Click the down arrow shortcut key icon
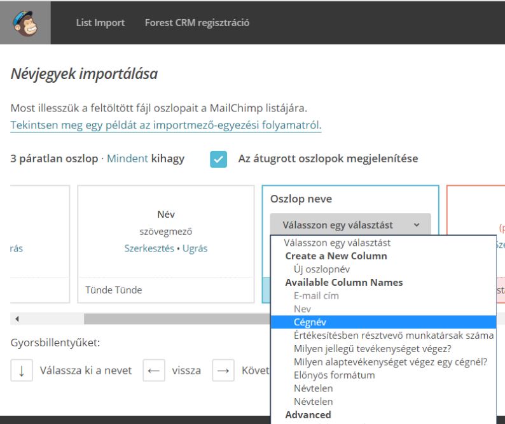 click(x=22, y=371)
